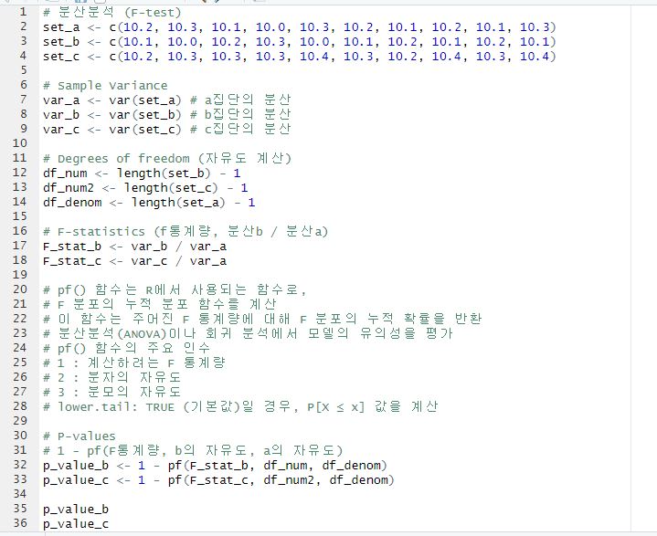The image size is (657, 536).
Task: Click the '# lower.tail: TRUE' comment line
Action: point(240,406)
